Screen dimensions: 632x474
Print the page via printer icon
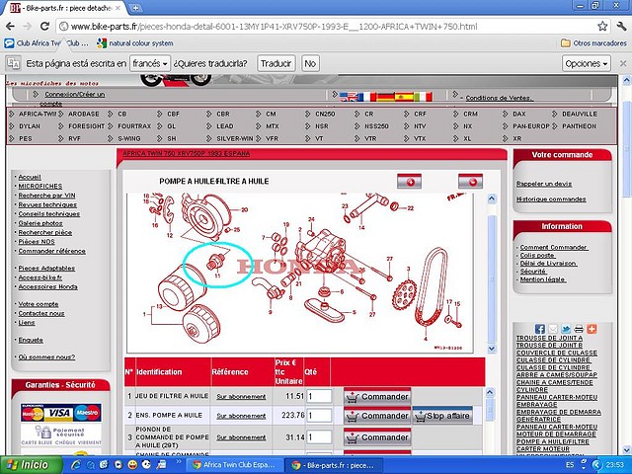pyautogui.click(x=579, y=329)
